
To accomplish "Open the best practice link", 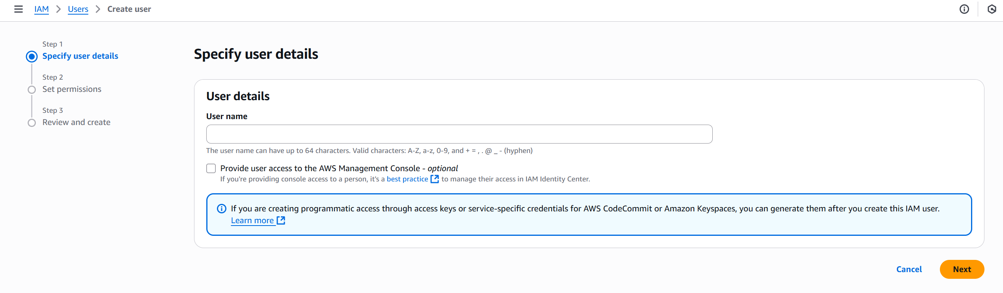I will tap(407, 179).
